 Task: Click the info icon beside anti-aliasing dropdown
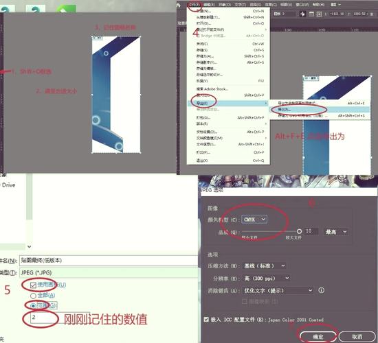coord(321,290)
